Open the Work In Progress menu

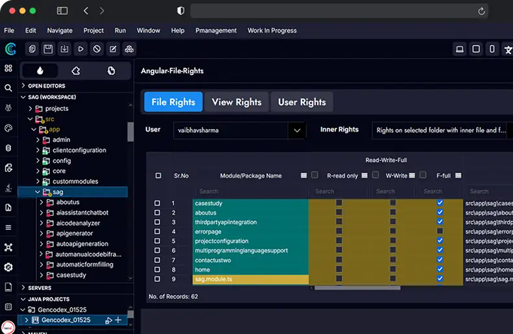[x=272, y=30]
